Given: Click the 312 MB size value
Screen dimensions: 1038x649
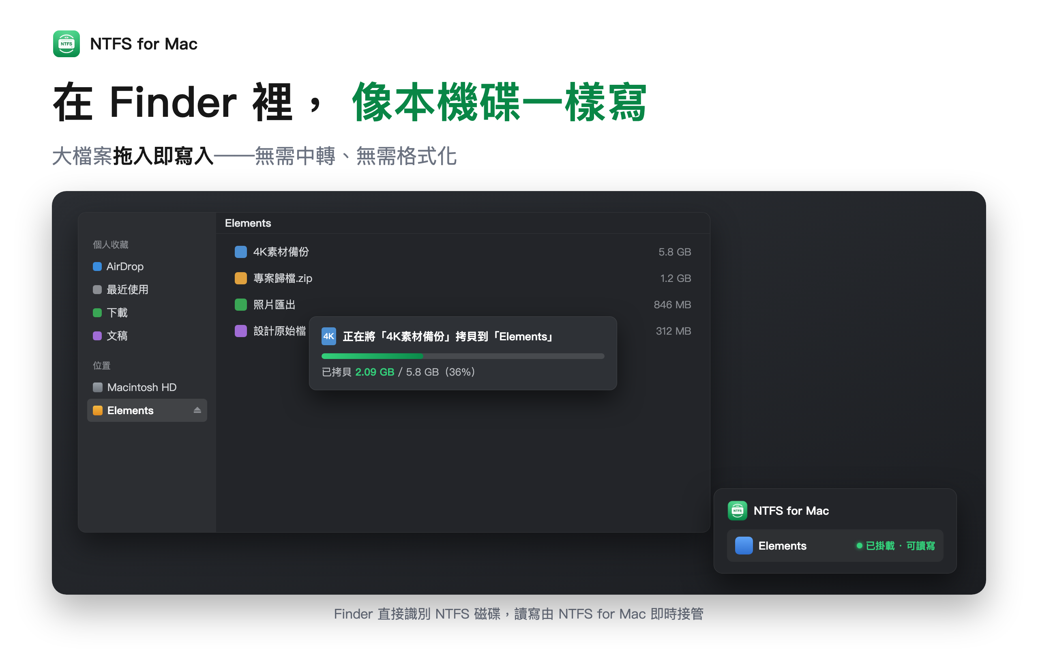Looking at the screenshot, I should (x=673, y=331).
